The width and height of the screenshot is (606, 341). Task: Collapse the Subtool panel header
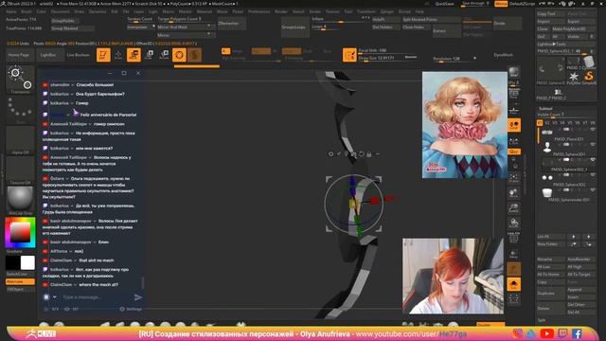pos(545,109)
